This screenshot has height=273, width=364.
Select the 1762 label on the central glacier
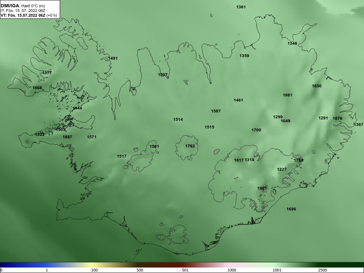(x=190, y=146)
